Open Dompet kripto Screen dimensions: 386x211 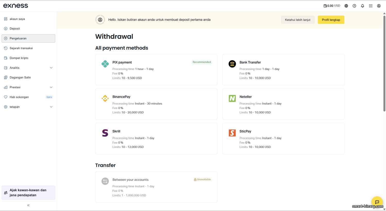pos(28,58)
